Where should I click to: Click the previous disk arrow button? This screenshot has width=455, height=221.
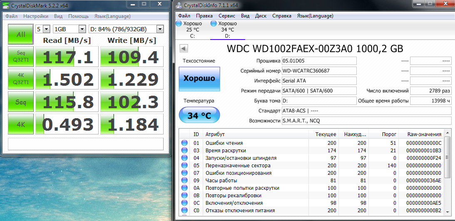pos(184,48)
